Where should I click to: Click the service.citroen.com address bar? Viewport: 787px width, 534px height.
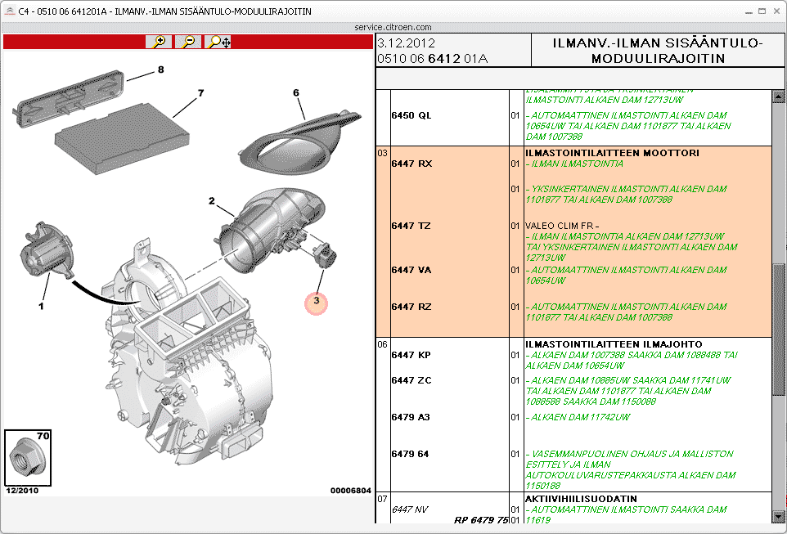pyautogui.click(x=393, y=27)
